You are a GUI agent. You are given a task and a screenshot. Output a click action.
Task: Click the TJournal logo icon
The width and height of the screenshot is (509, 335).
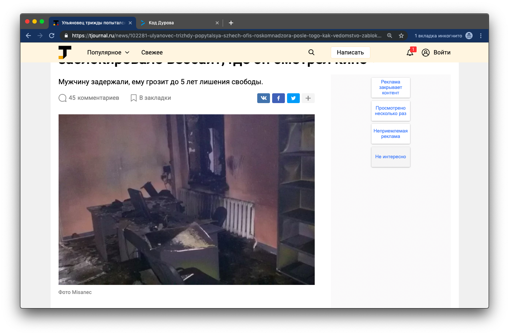(65, 52)
